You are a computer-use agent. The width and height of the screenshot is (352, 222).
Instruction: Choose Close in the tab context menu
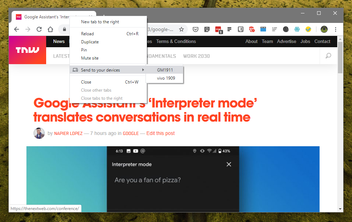[109, 82]
